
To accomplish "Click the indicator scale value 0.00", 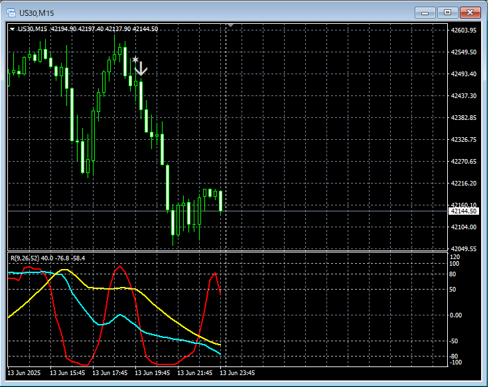I will pyautogui.click(x=456, y=315).
